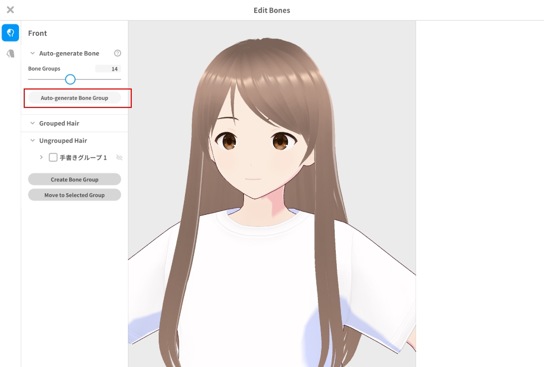Expand the 手書きグループ1 tree arrow
Screen dimensions: 544x367
41,157
